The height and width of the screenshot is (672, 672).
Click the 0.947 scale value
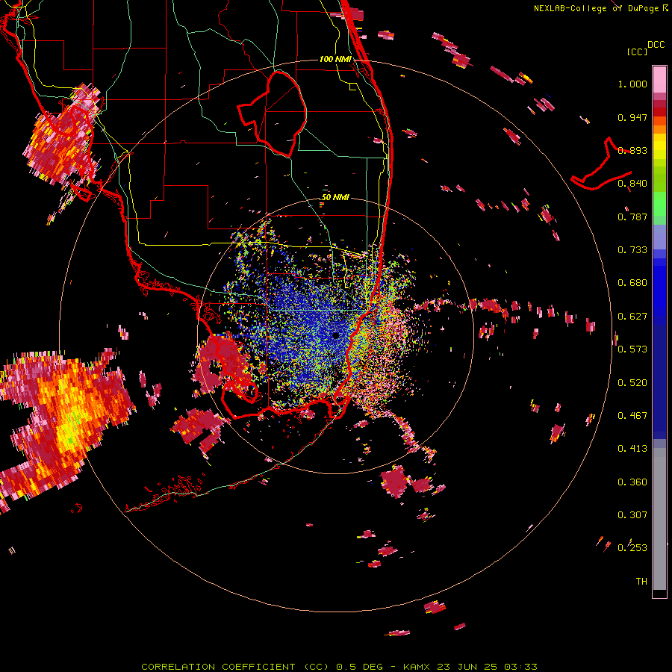coord(632,117)
